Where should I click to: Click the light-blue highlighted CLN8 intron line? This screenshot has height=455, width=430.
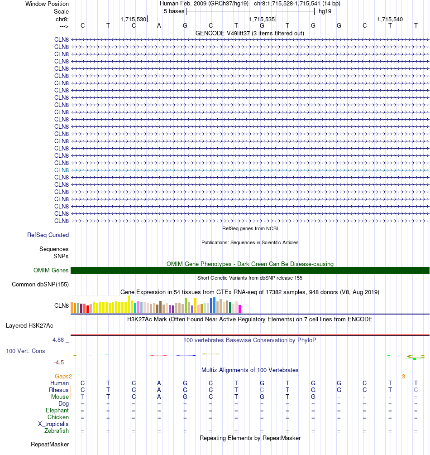[250, 170]
